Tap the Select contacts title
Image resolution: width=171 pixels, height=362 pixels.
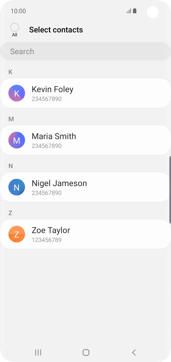[x=56, y=30]
